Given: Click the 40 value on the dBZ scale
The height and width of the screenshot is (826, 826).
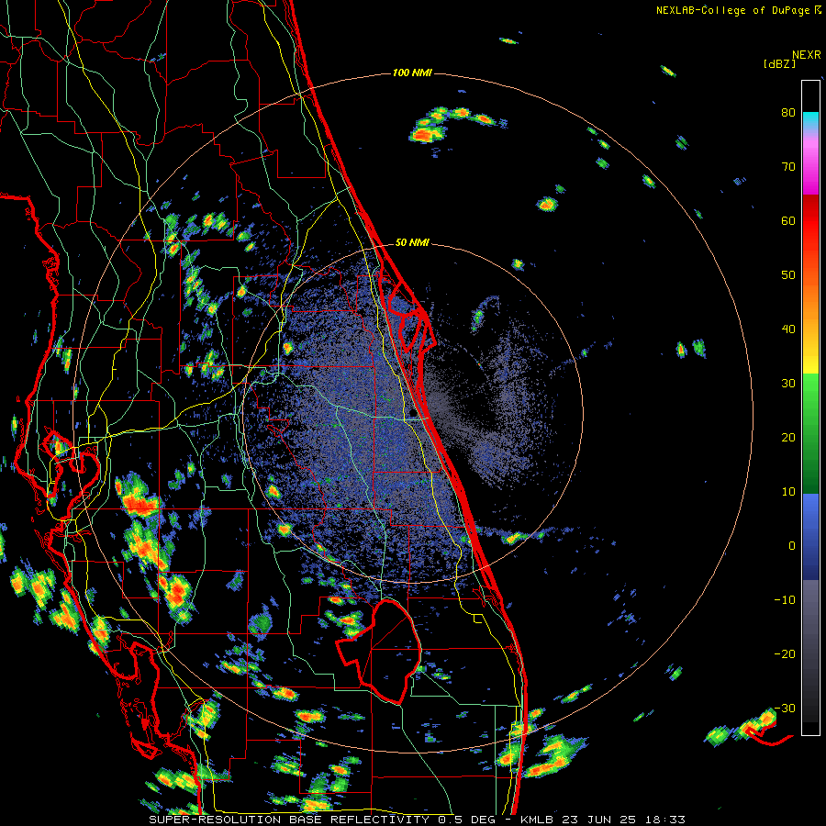Looking at the screenshot, I should [x=788, y=329].
